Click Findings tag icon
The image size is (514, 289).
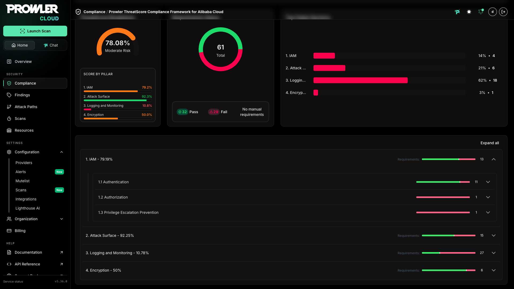[9, 95]
